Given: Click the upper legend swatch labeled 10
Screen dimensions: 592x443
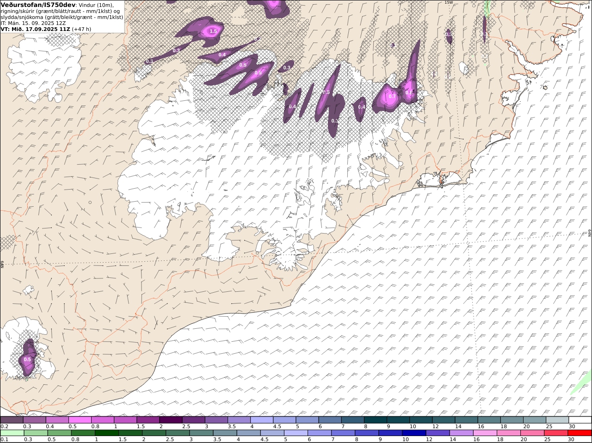Looking at the screenshot, I should click(421, 420).
